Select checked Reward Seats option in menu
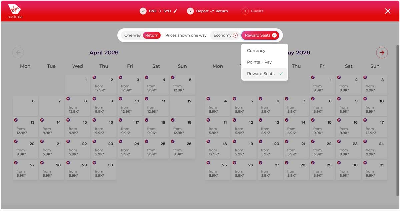The height and width of the screenshot is (211, 400). [x=265, y=74]
